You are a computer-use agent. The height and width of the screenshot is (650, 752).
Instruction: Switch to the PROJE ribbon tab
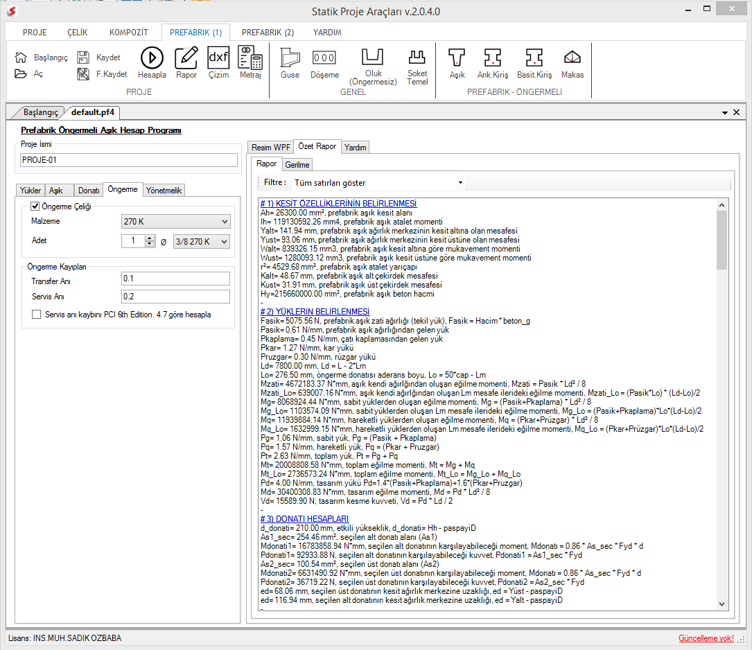[x=35, y=32]
